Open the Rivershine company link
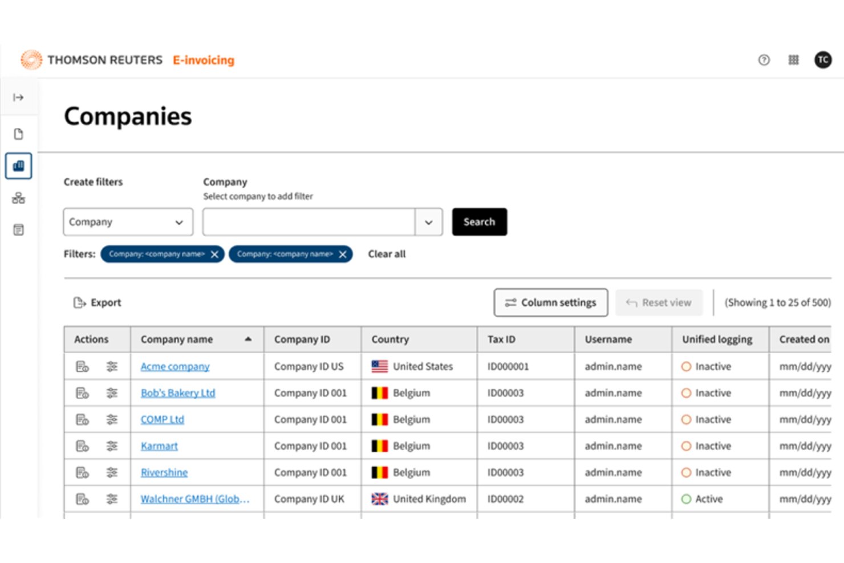 point(164,472)
